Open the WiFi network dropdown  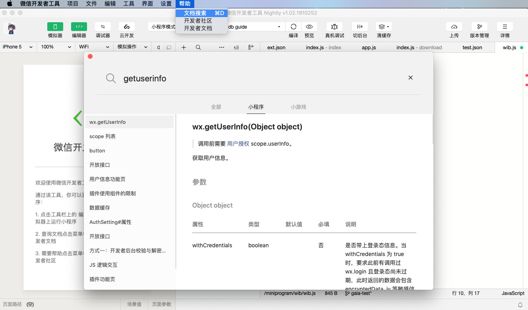(x=94, y=47)
